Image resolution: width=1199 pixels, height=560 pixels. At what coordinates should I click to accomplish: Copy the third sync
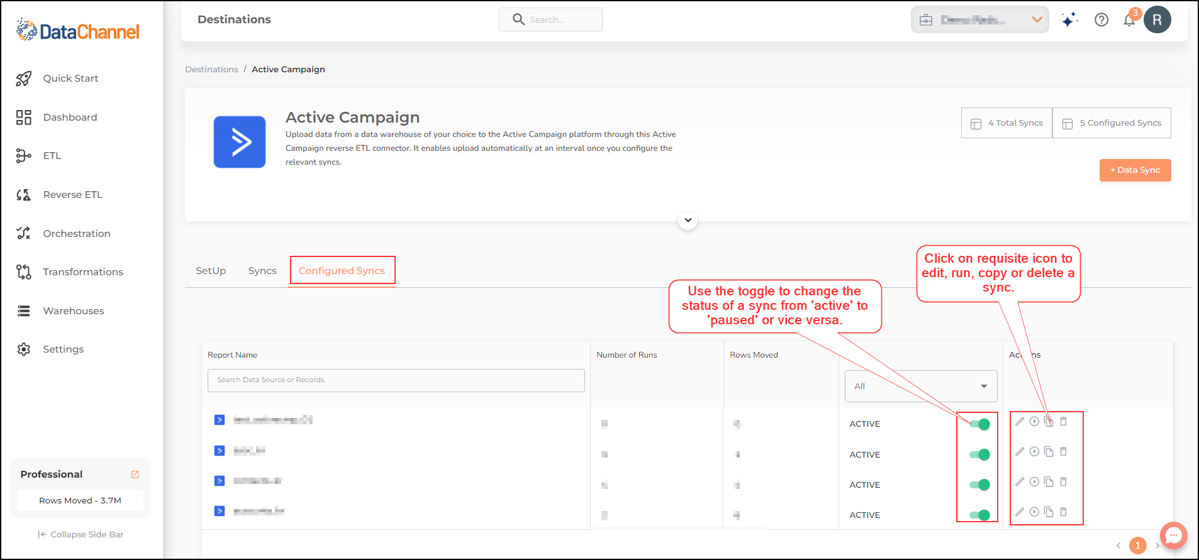(x=1049, y=482)
